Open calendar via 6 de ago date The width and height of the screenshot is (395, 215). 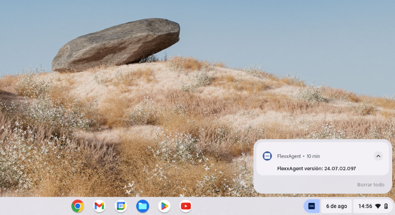337,206
